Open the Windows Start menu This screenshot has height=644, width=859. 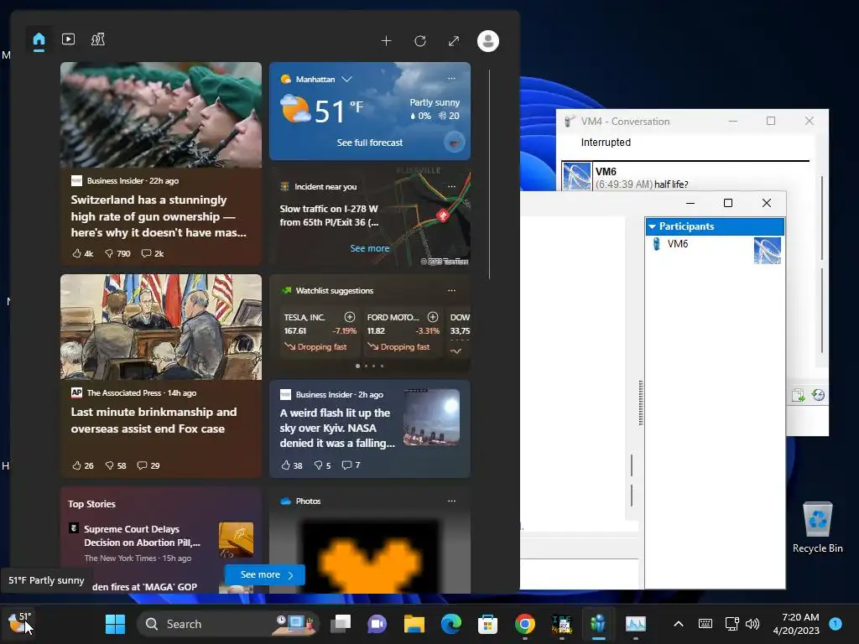pos(115,624)
